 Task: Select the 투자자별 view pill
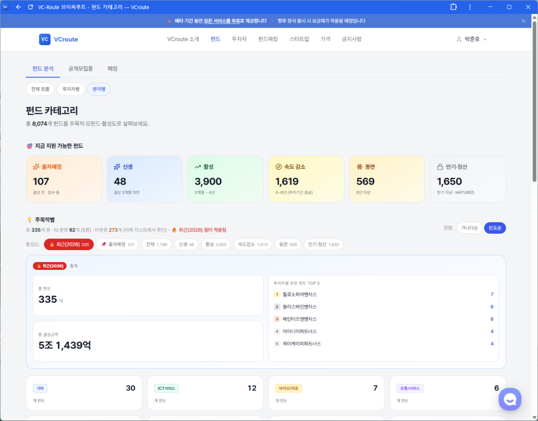click(70, 89)
